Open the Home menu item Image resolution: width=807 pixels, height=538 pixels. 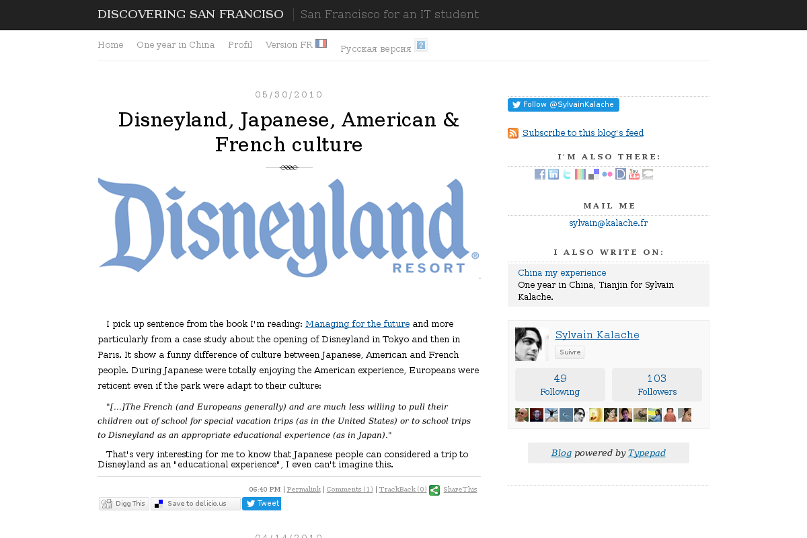110,45
